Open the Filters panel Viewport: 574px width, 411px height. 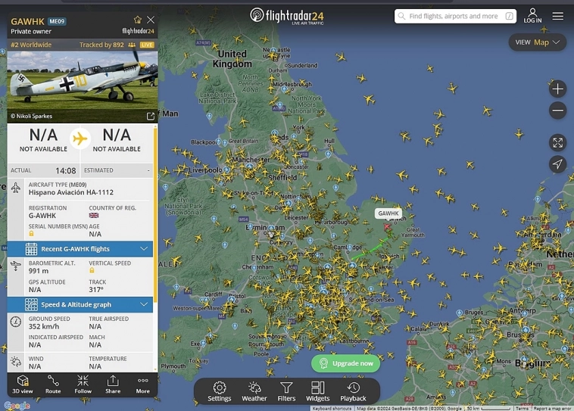click(286, 391)
